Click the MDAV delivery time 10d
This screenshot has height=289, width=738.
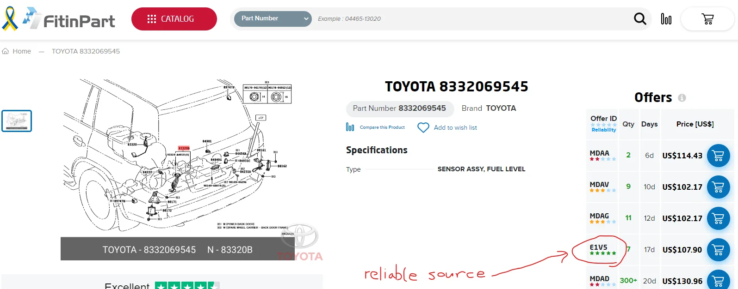click(x=650, y=187)
